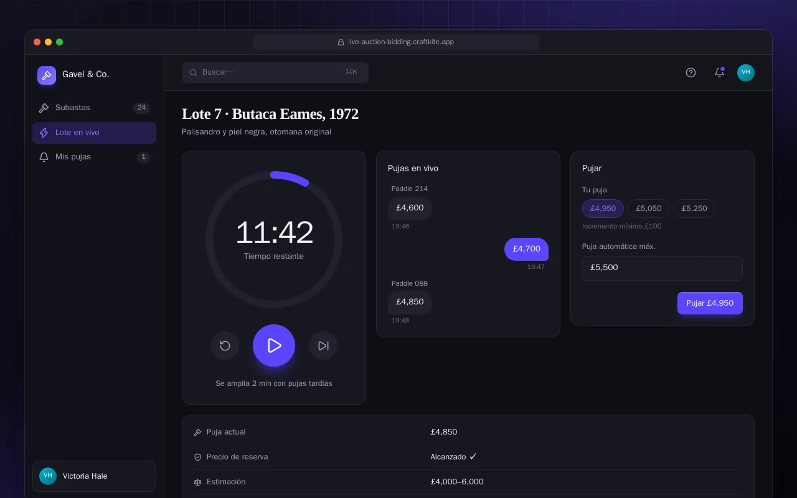The width and height of the screenshot is (797, 498).
Task: Focus the Buscar search field
Action: (275, 72)
